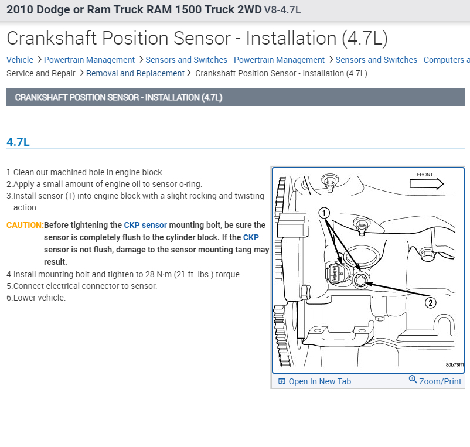The width and height of the screenshot is (470, 447).
Task: Open the Vehicle breadcrumb link
Action: click(x=20, y=60)
